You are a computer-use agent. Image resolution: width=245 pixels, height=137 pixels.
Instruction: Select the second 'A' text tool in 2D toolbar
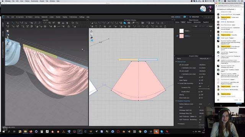[x=162, y=23]
